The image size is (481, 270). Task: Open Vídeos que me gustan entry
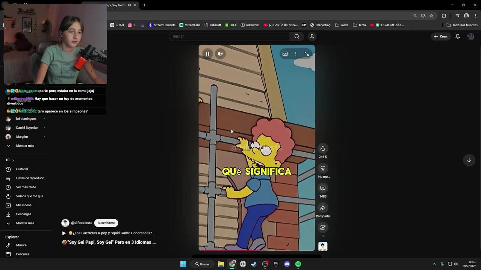[x=26, y=196]
